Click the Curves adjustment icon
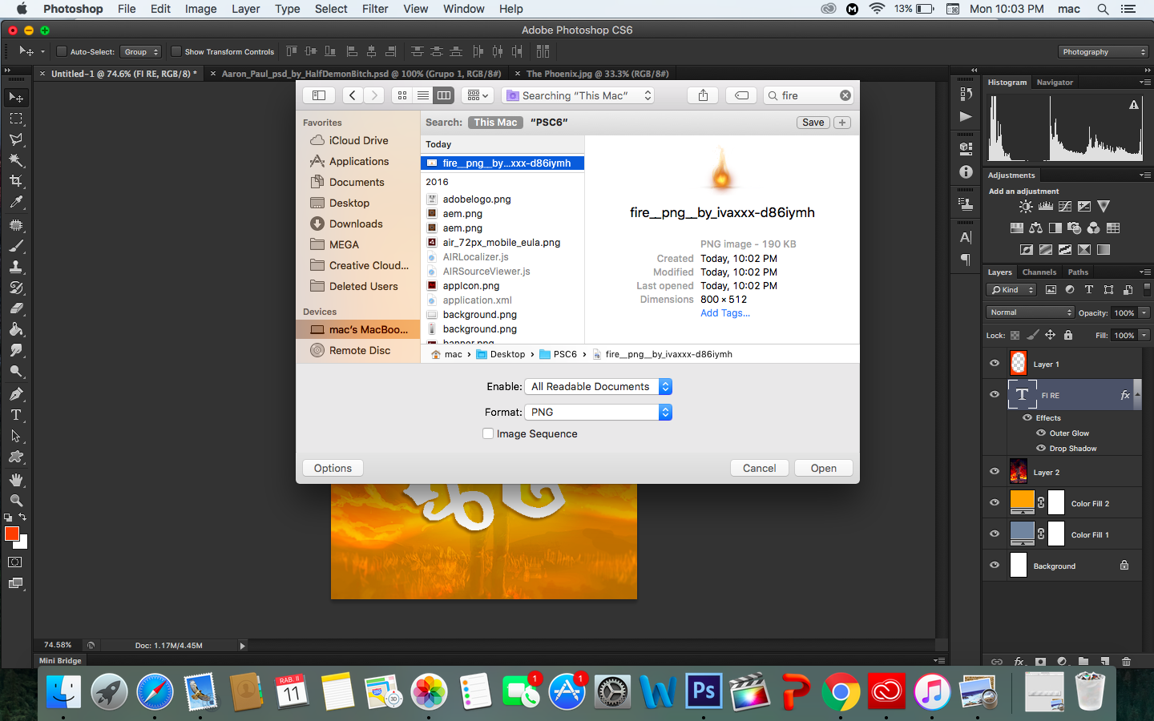This screenshot has width=1154, height=721. (x=1065, y=207)
